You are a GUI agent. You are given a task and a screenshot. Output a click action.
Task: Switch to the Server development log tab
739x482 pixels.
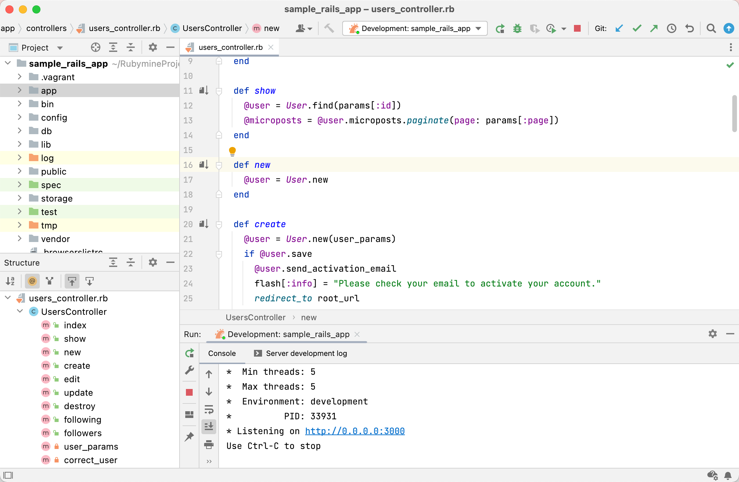point(300,353)
